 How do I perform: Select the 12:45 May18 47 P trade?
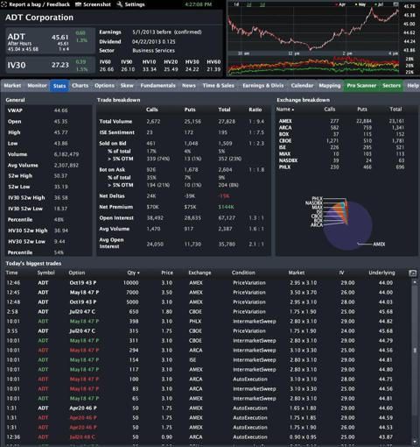tap(207, 293)
